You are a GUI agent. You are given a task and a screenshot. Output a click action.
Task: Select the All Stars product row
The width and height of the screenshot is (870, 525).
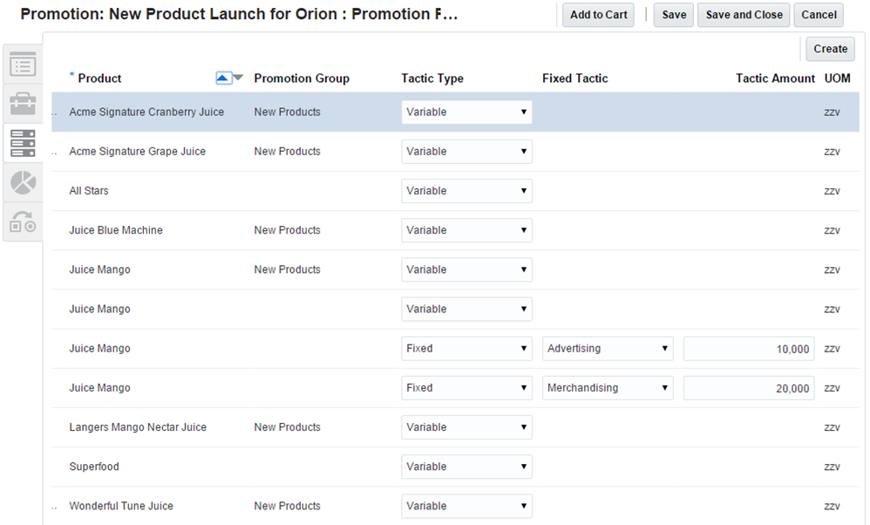pyautogui.click(x=89, y=191)
